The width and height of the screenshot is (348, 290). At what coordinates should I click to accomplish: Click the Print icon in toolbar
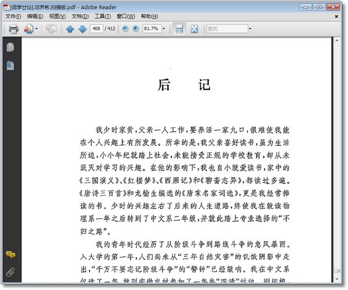(x=13, y=29)
